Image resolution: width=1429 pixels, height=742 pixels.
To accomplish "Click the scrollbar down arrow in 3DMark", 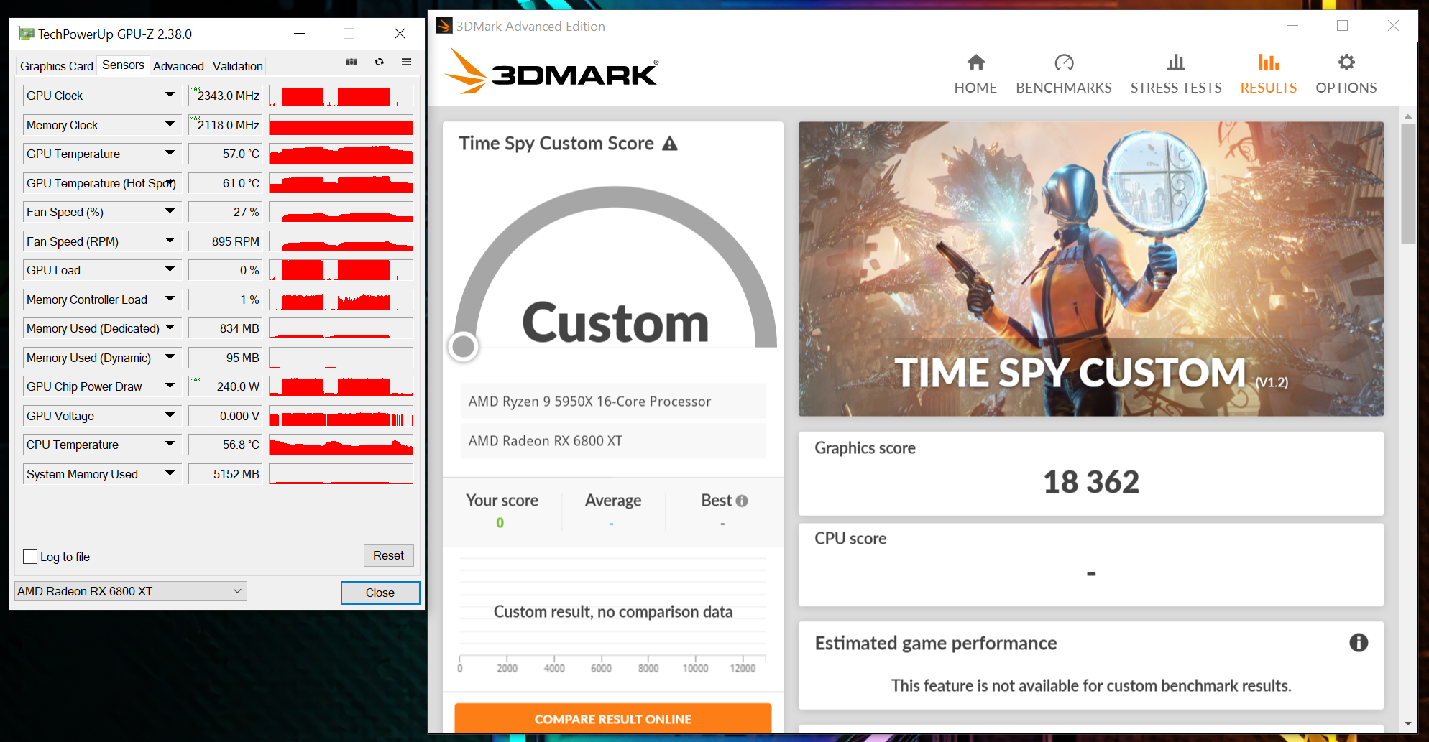I will point(1408,724).
